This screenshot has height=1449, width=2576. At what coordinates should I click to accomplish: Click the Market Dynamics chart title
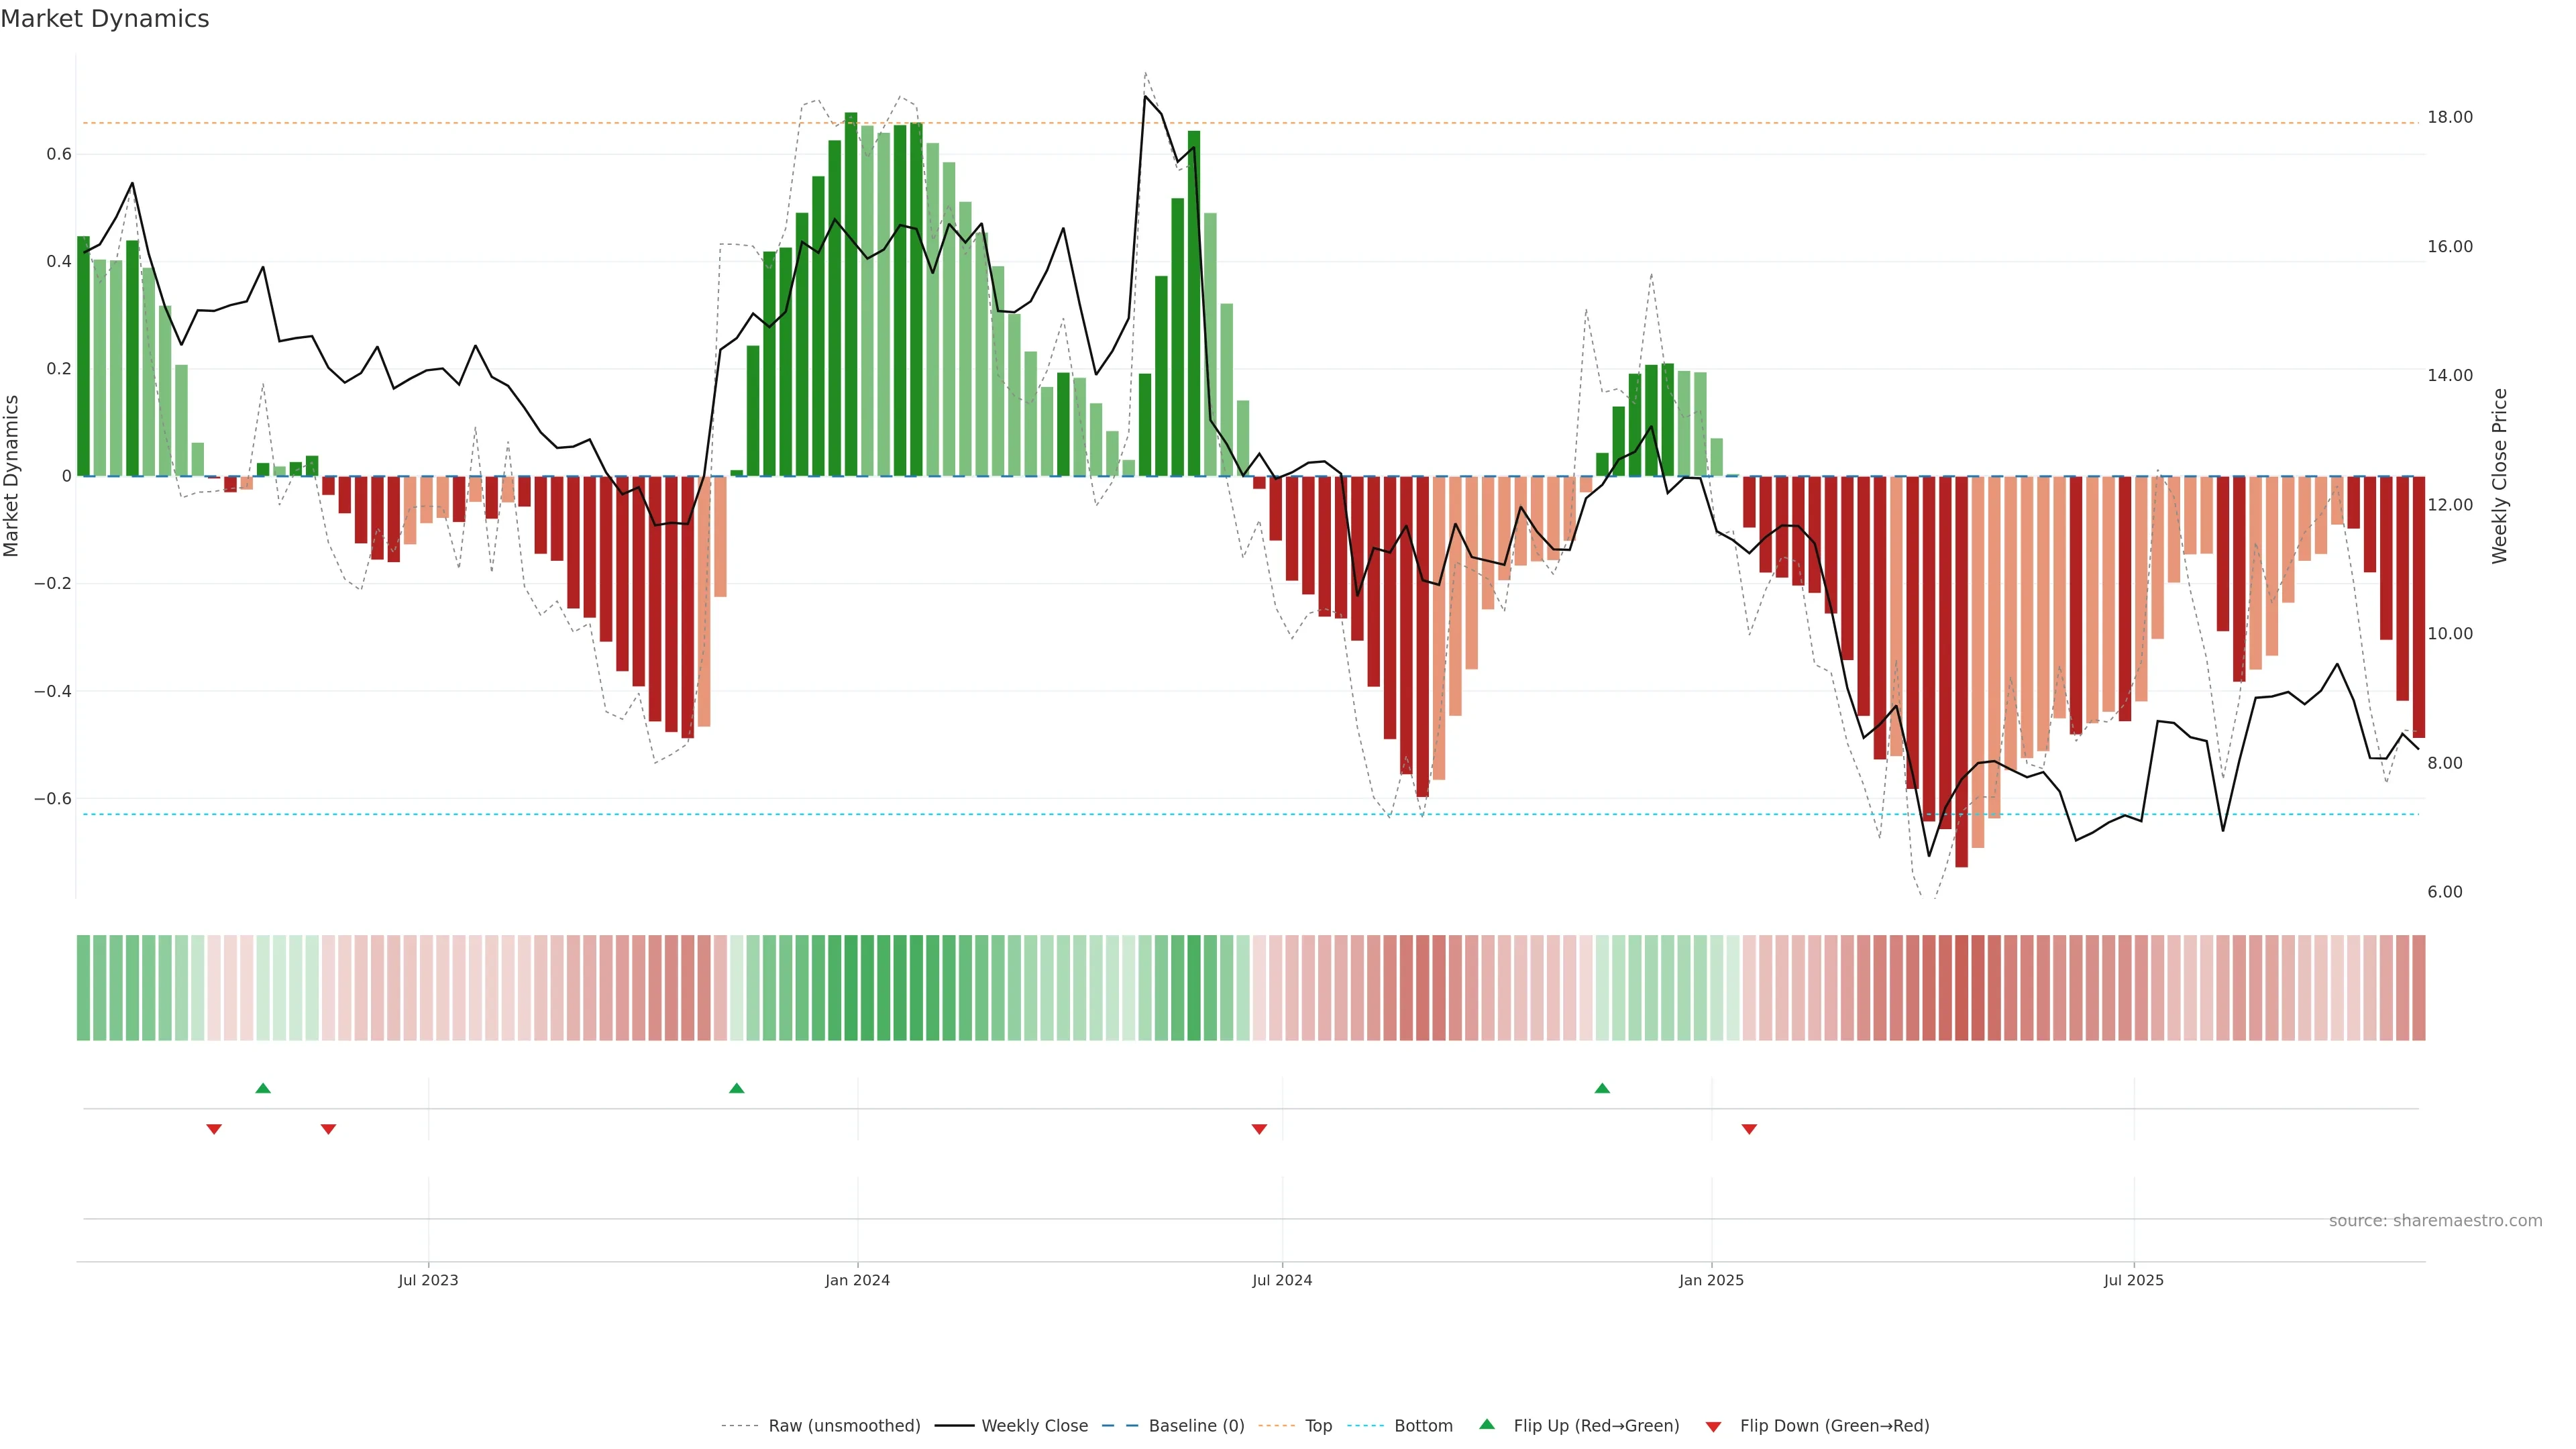(105, 19)
